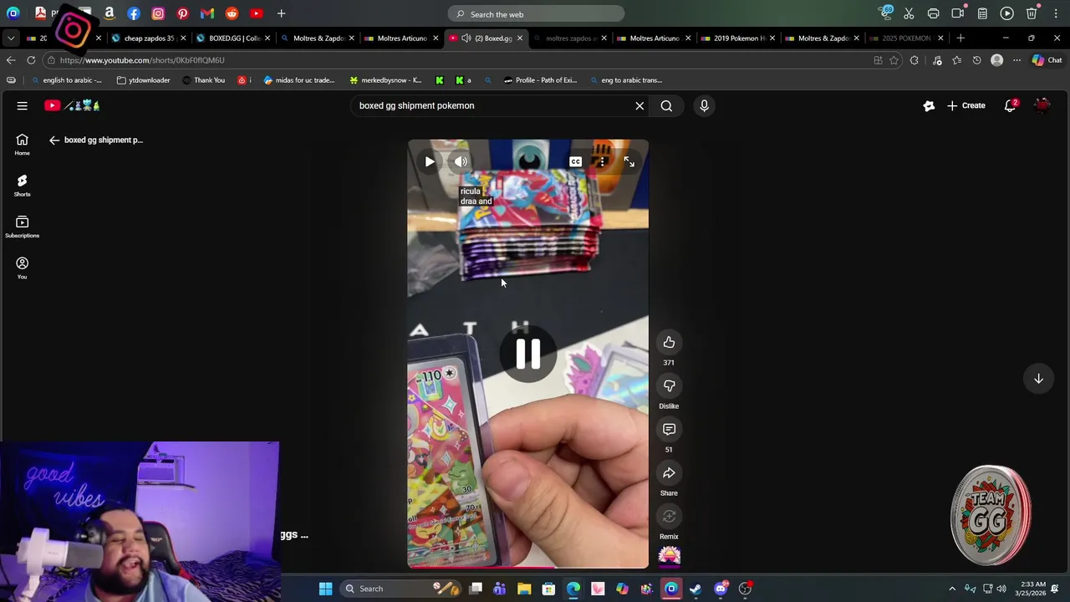The width and height of the screenshot is (1070, 602).
Task: Open the english to arabic bookmark
Action: click(x=65, y=80)
